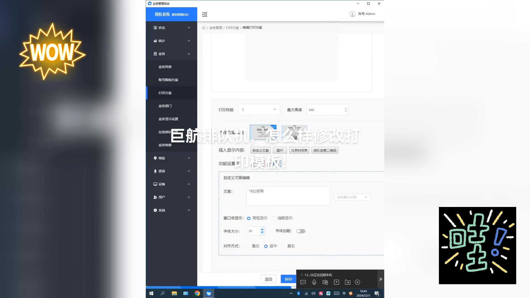Click 业务管理 breadcrumb link
This screenshot has height=298, width=530.
point(216,28)
